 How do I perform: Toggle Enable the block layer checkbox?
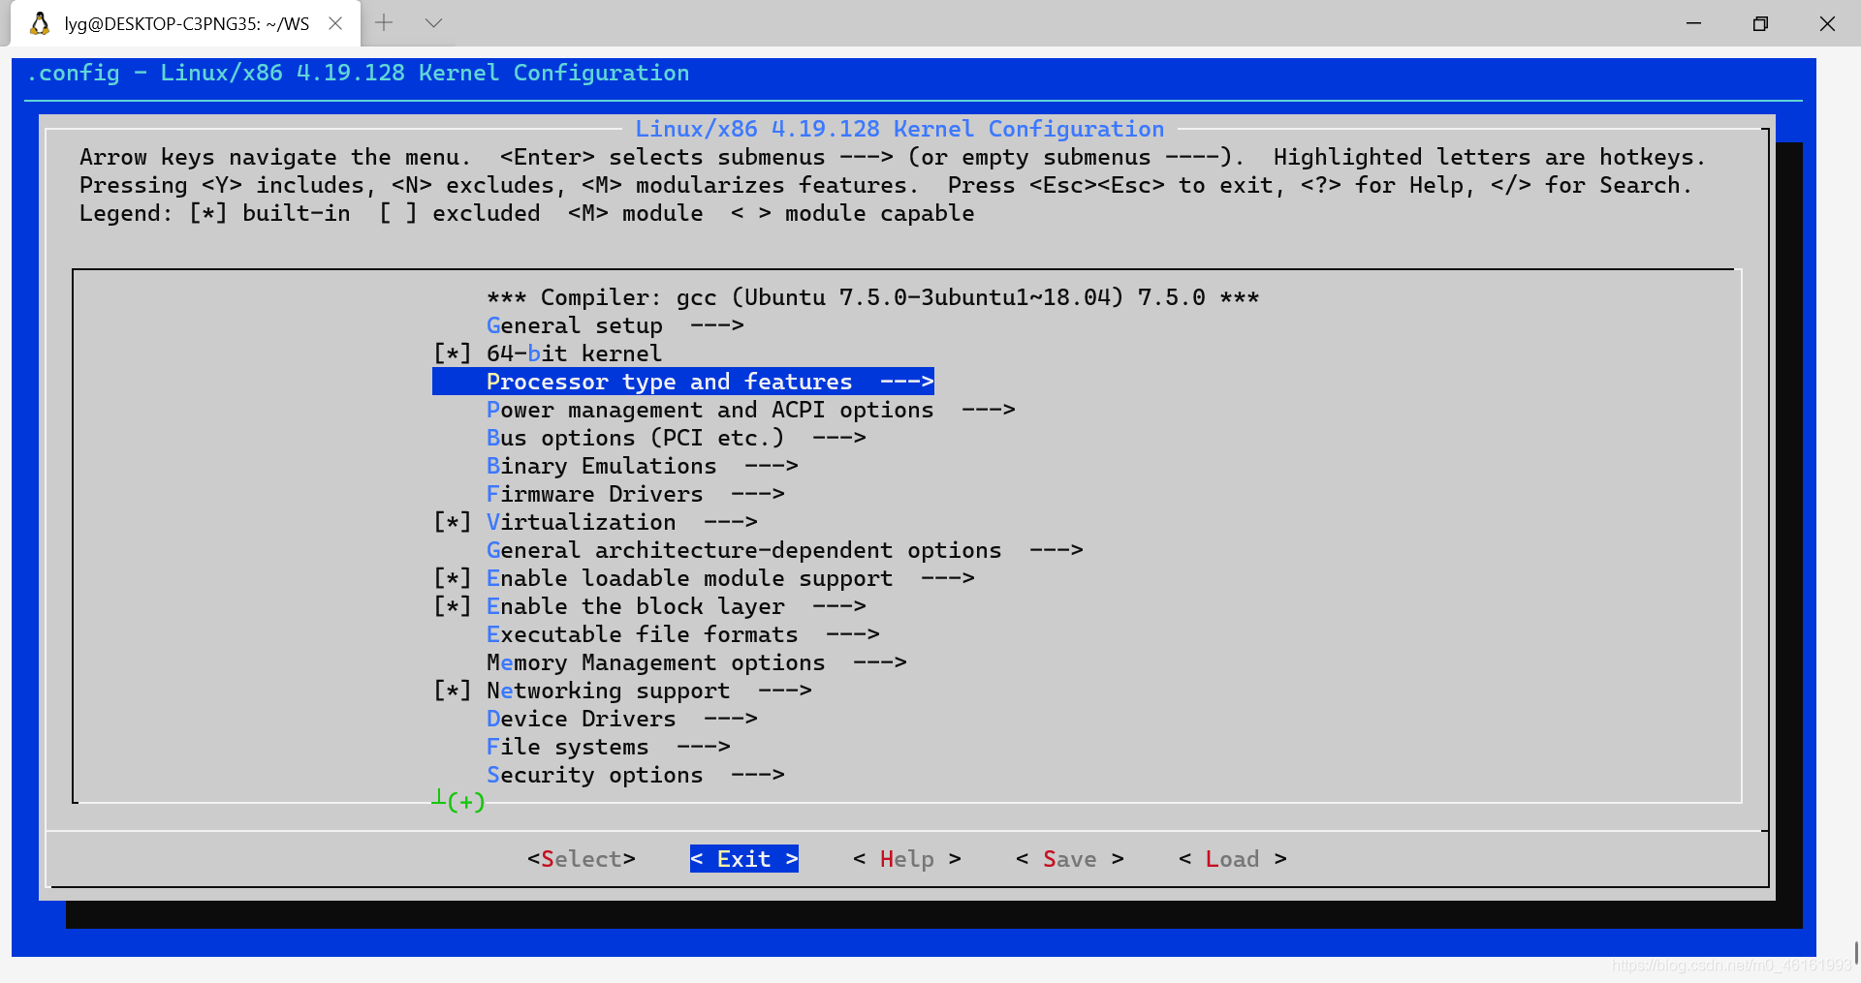[453, 606]
